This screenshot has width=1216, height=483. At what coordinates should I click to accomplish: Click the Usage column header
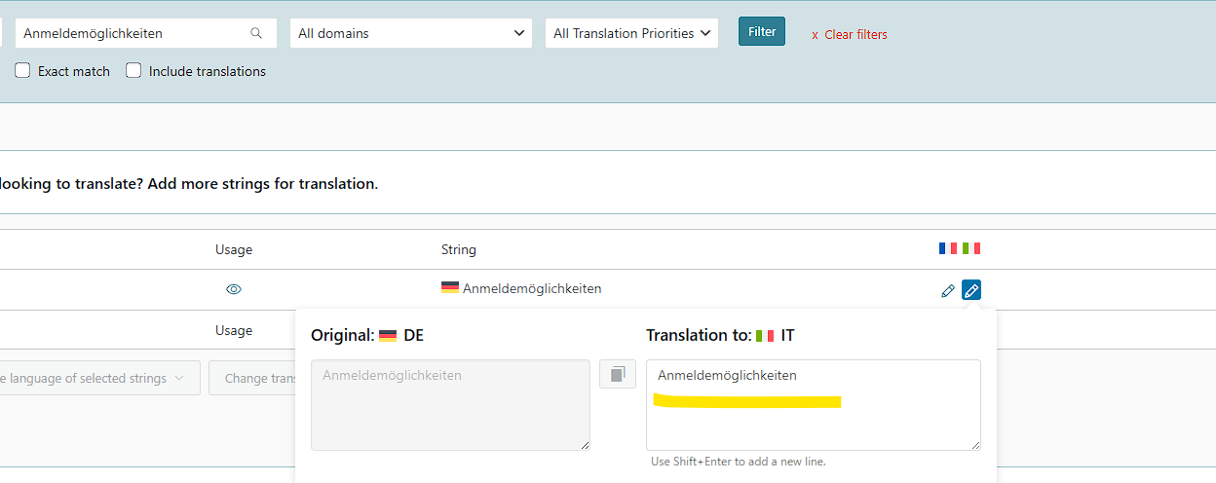click(x=234, y=249)
